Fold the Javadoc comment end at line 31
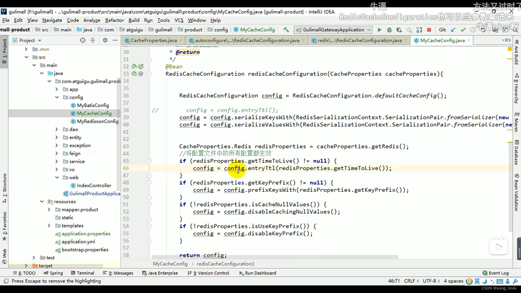 149,59
